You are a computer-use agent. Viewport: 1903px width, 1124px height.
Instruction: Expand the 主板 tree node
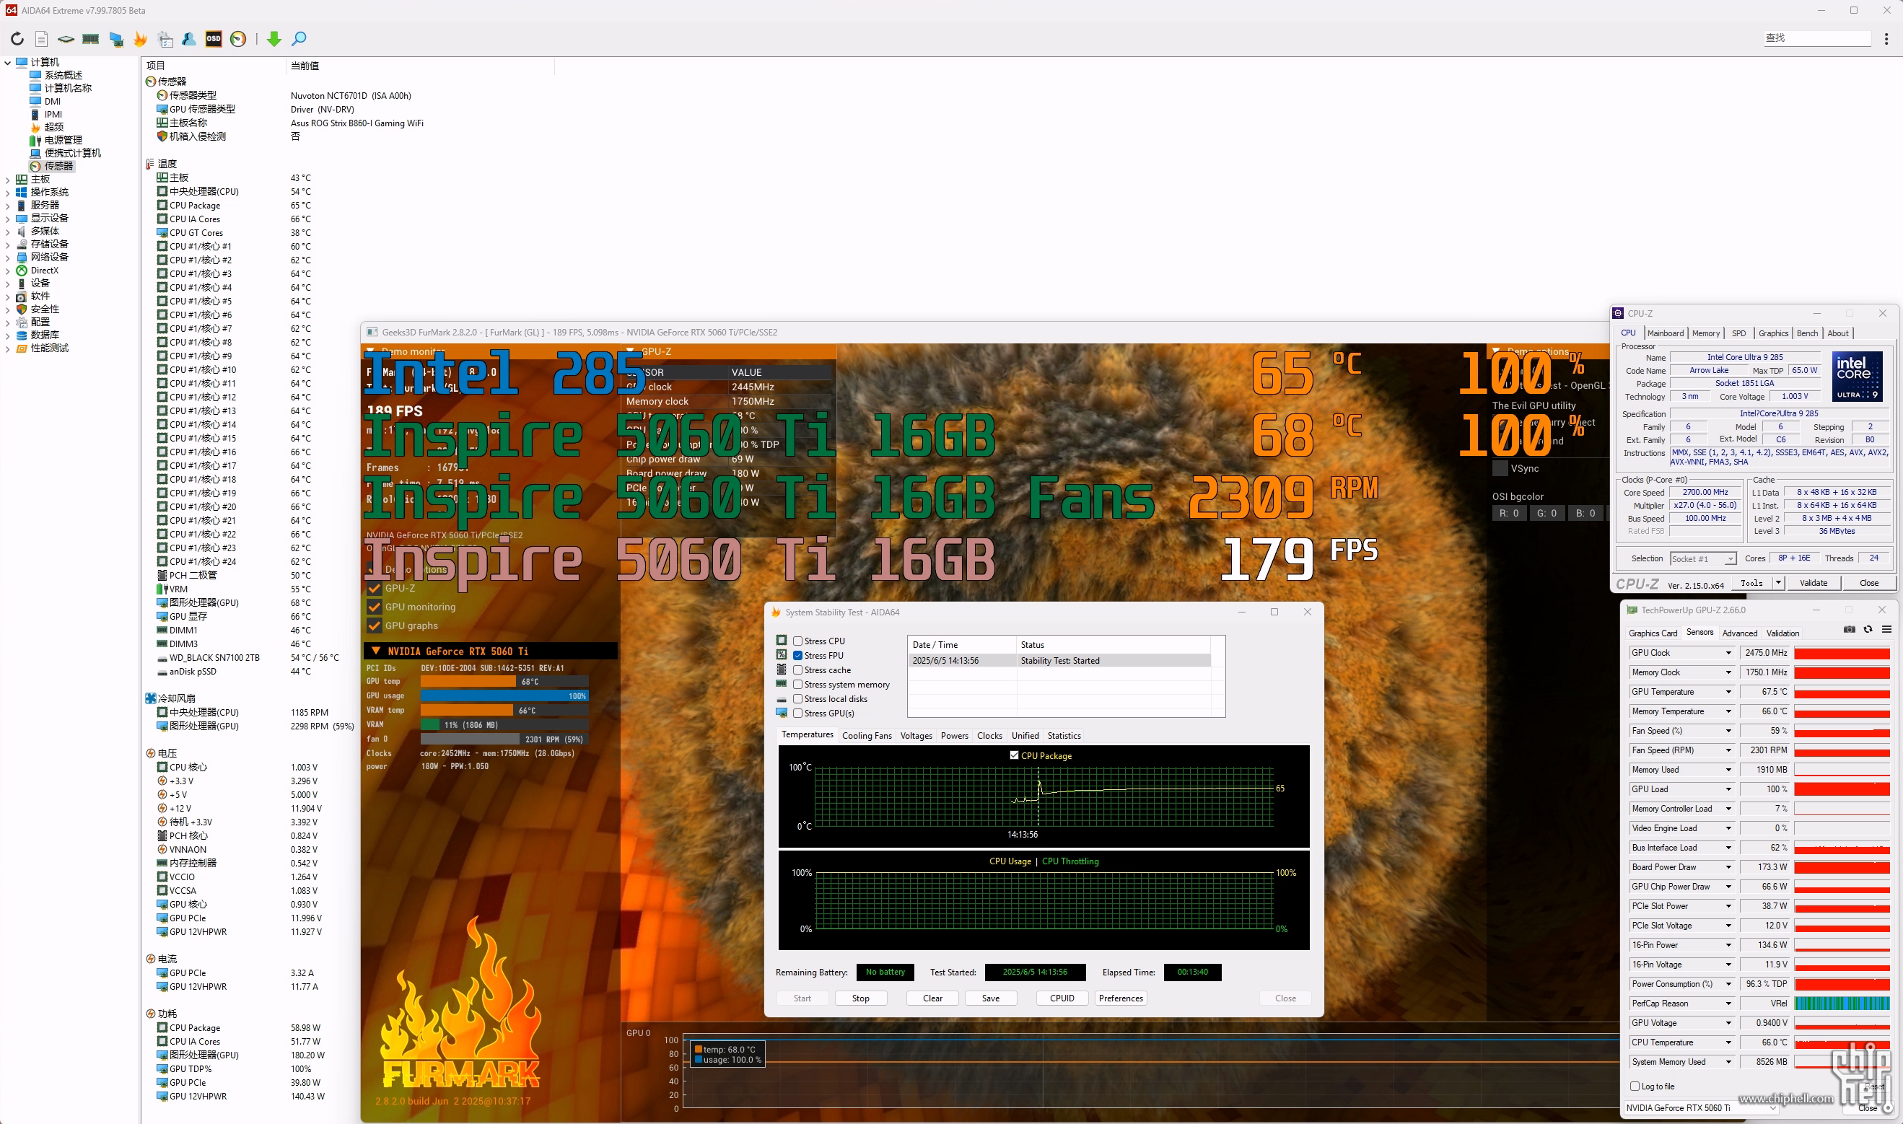(7, 180)
